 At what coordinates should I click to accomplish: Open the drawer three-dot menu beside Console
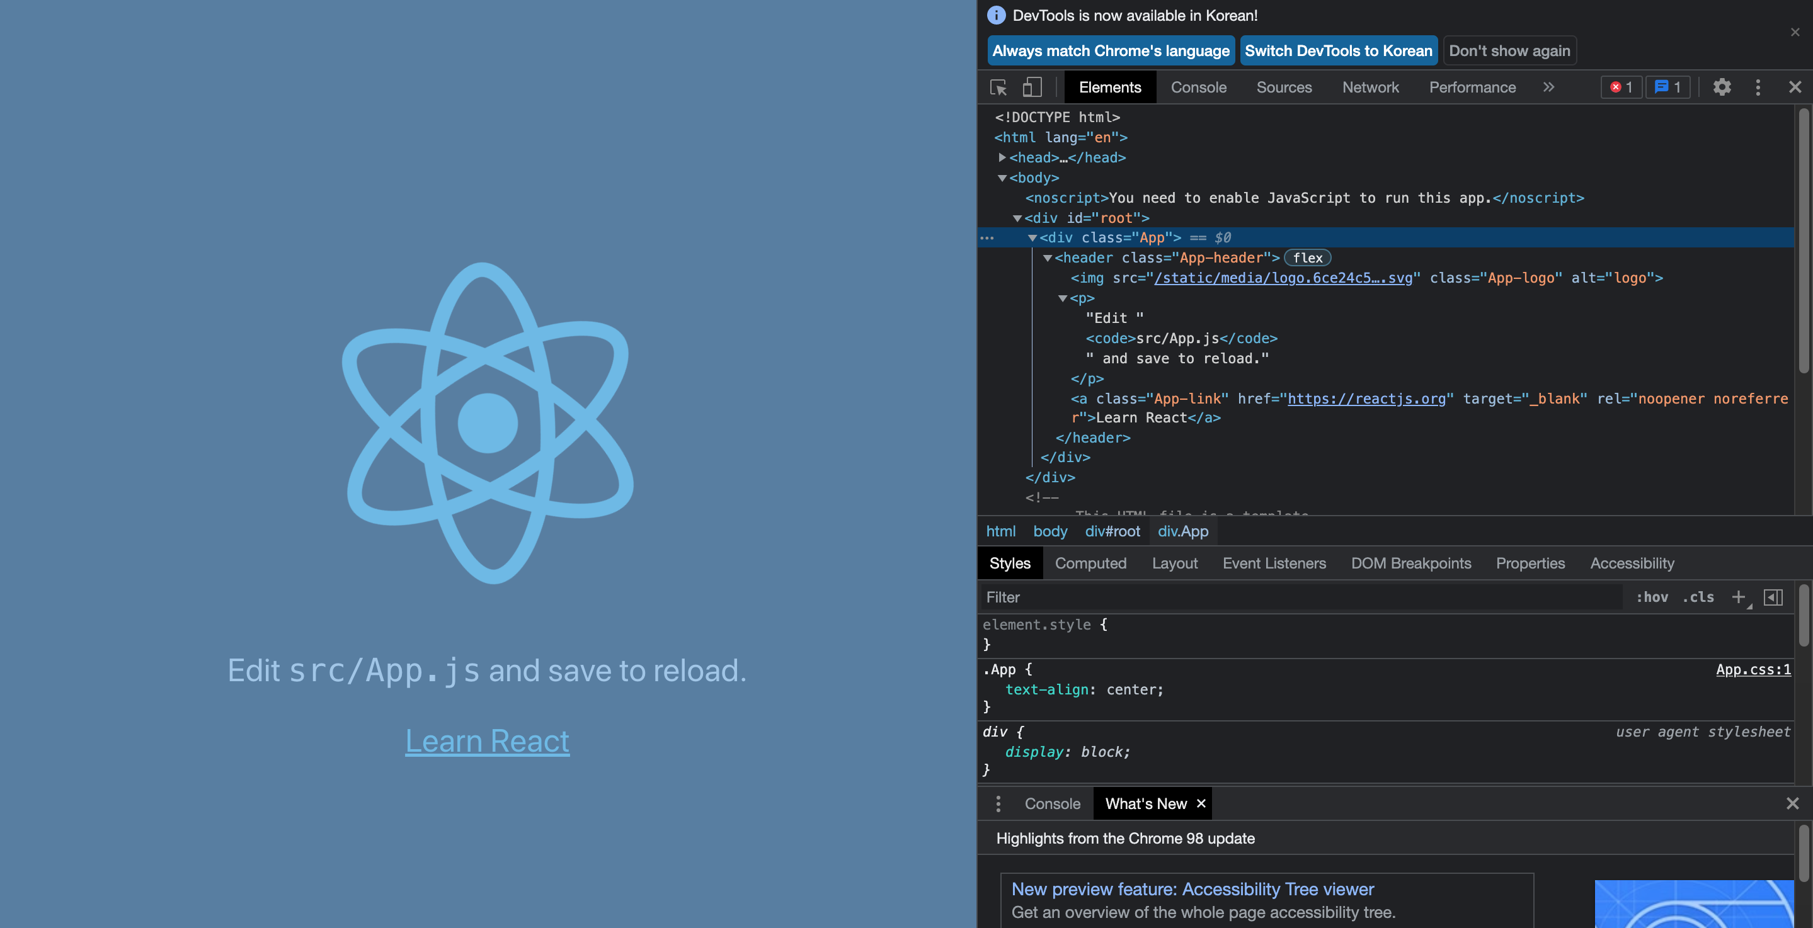tap(998, 803)
